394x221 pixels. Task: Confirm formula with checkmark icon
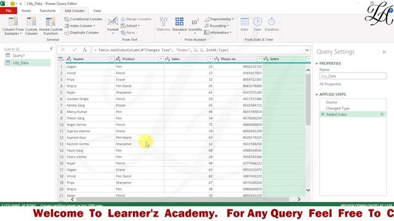pos(74,50)
